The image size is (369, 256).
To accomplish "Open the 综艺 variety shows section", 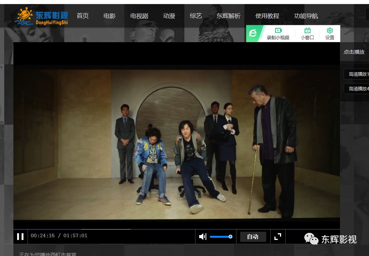I will pyautogui.click(x=196, y=16).
